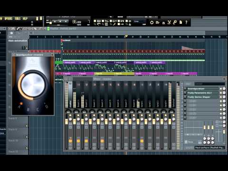Select the Fruity Stereo Shaper slot
228x171 pixels.
point(203,97)
